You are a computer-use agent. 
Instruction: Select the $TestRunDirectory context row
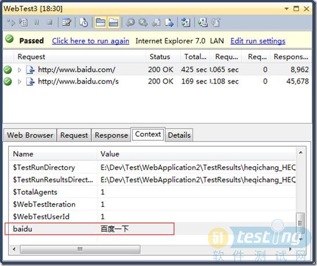tap(152, 167)
